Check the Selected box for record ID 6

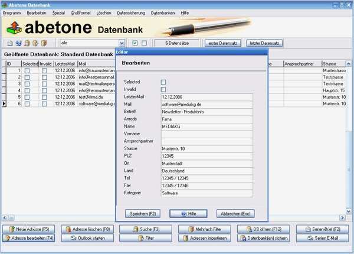(27, 104)
